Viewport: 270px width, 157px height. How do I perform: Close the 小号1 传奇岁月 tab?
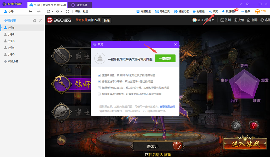65,5
